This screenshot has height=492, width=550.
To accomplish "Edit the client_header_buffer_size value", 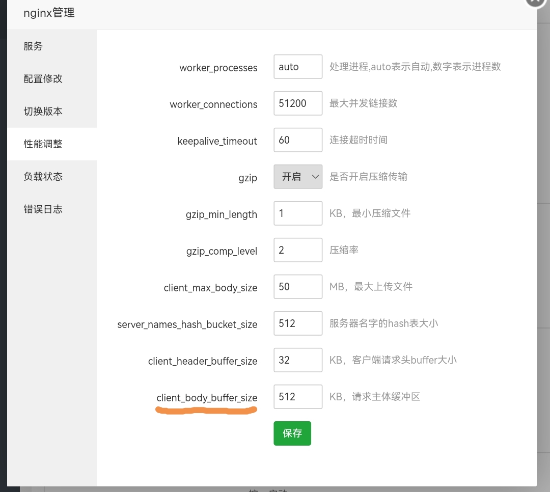I will [x=298, y=360].
